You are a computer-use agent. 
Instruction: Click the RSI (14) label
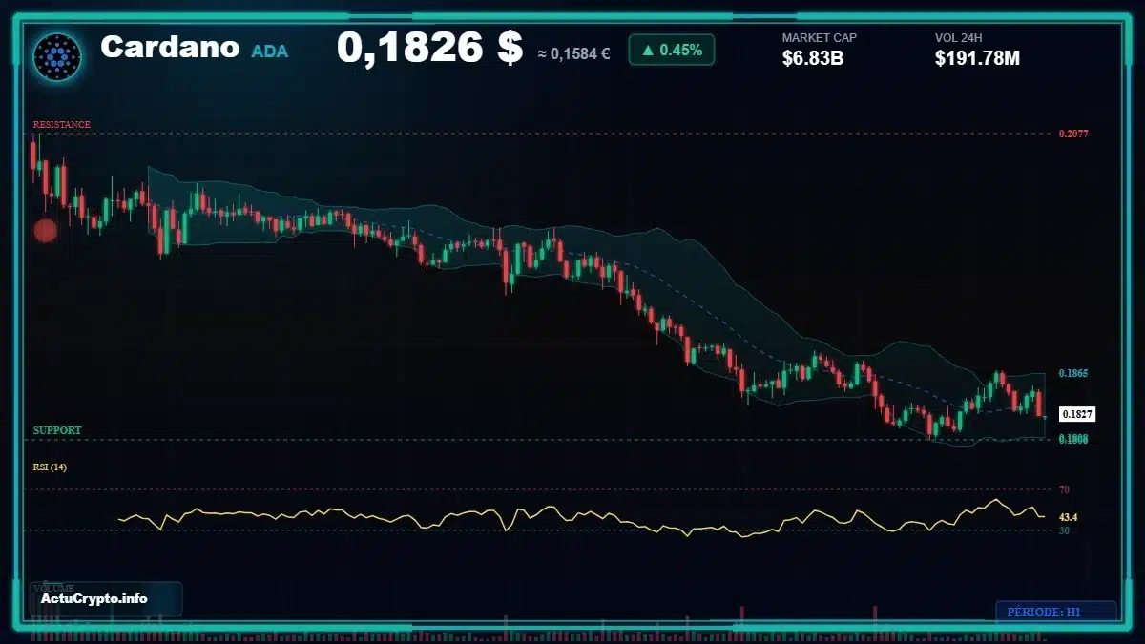pyautogui.click(x=50, y=467)
